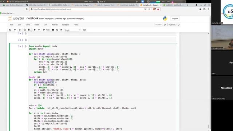This screenshot has width=233, height=131.
Task: Open the Brave main menu icon
Action: coord(209,9)
